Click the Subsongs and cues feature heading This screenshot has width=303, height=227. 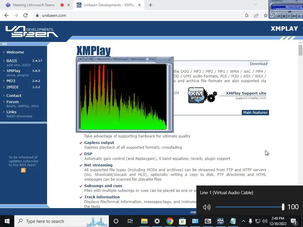103,186
